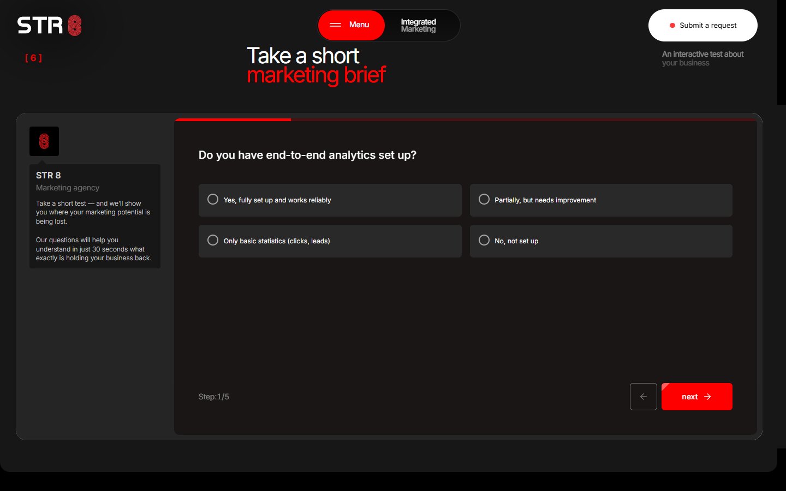786x491 pixels.
Task: Click the "Take a short marketing brief" heading
Action: 317,65
